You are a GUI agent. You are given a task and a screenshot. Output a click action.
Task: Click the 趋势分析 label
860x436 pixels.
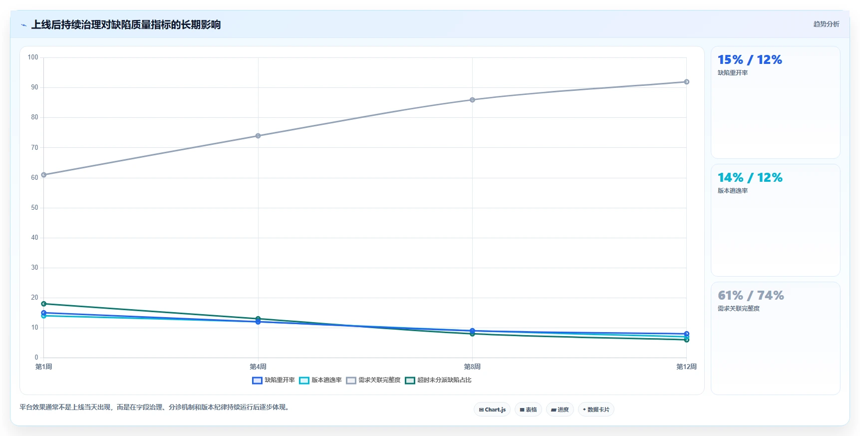826,24
